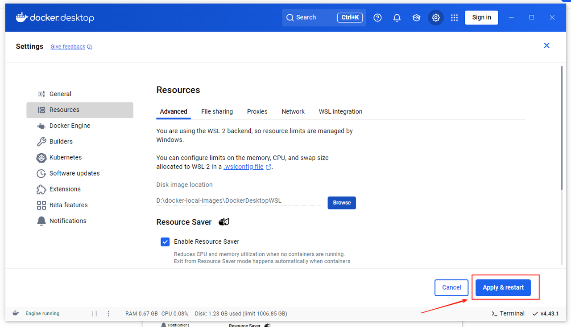Click the Give feedback link
The image size is (571, 327).
pyautogui.click(x=68, y=47)
